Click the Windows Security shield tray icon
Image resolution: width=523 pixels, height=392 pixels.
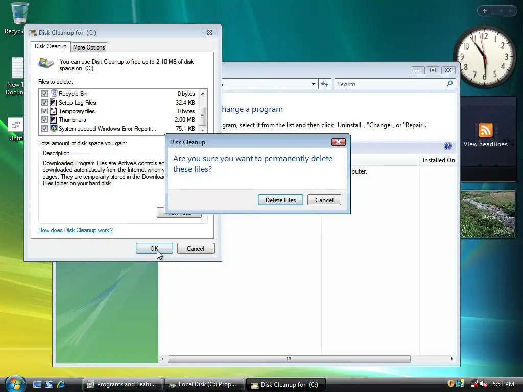point(450,384)
